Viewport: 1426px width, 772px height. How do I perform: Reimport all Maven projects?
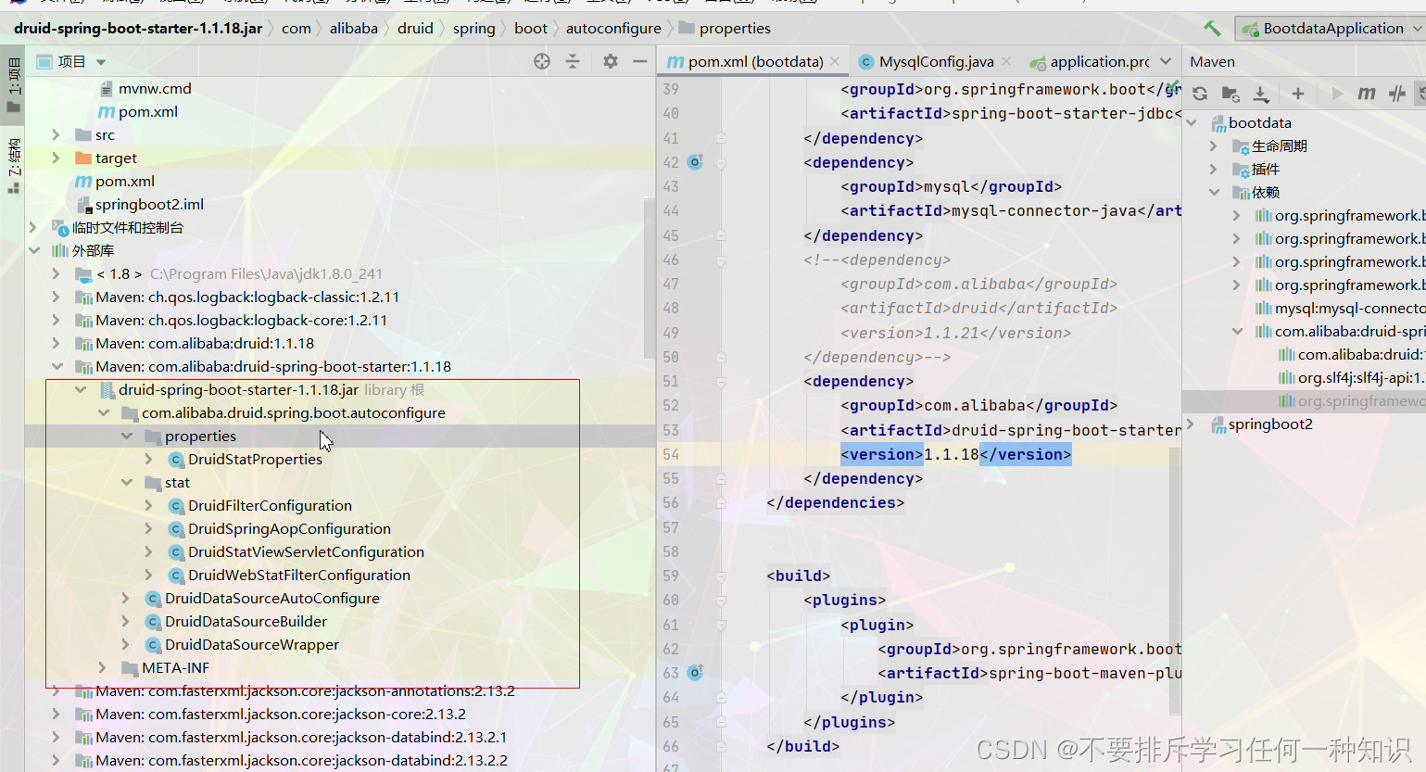point(1200,94)
